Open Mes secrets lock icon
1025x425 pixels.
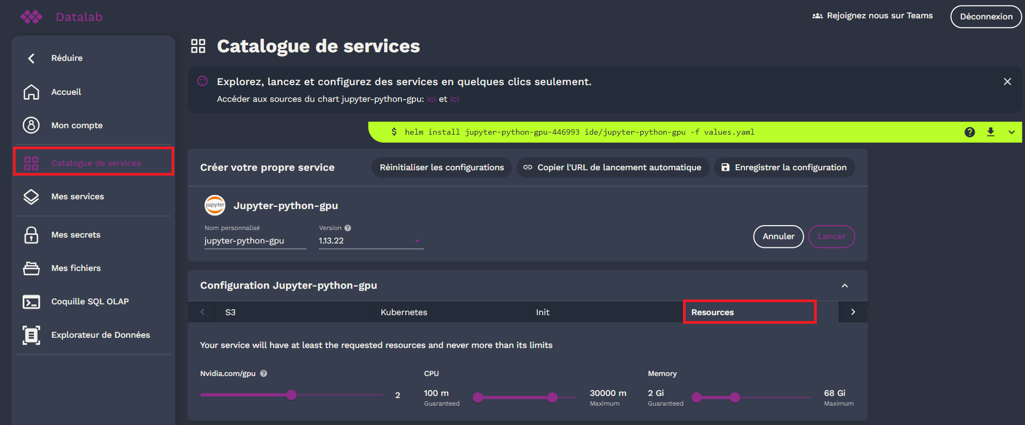(31, 235)
